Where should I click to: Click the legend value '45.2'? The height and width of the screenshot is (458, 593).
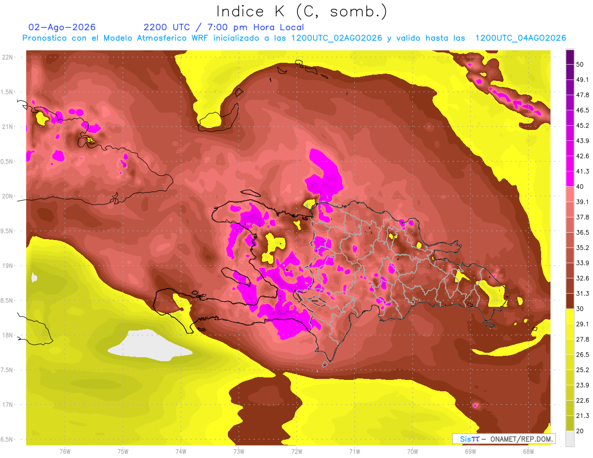[583, 125]
